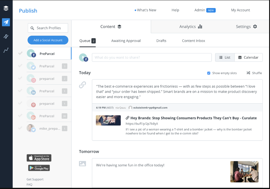Switch to List view
The height and width of the screenshot is (189, 270).
(x=225, y=57)
